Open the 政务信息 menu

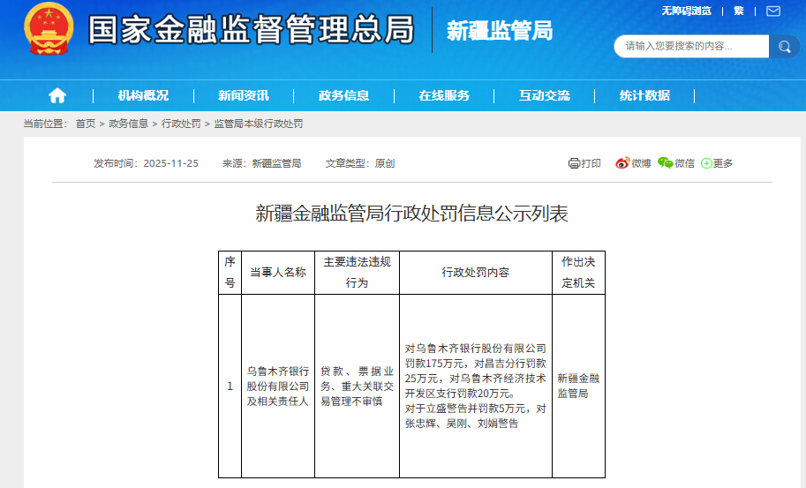coord(343,95)
